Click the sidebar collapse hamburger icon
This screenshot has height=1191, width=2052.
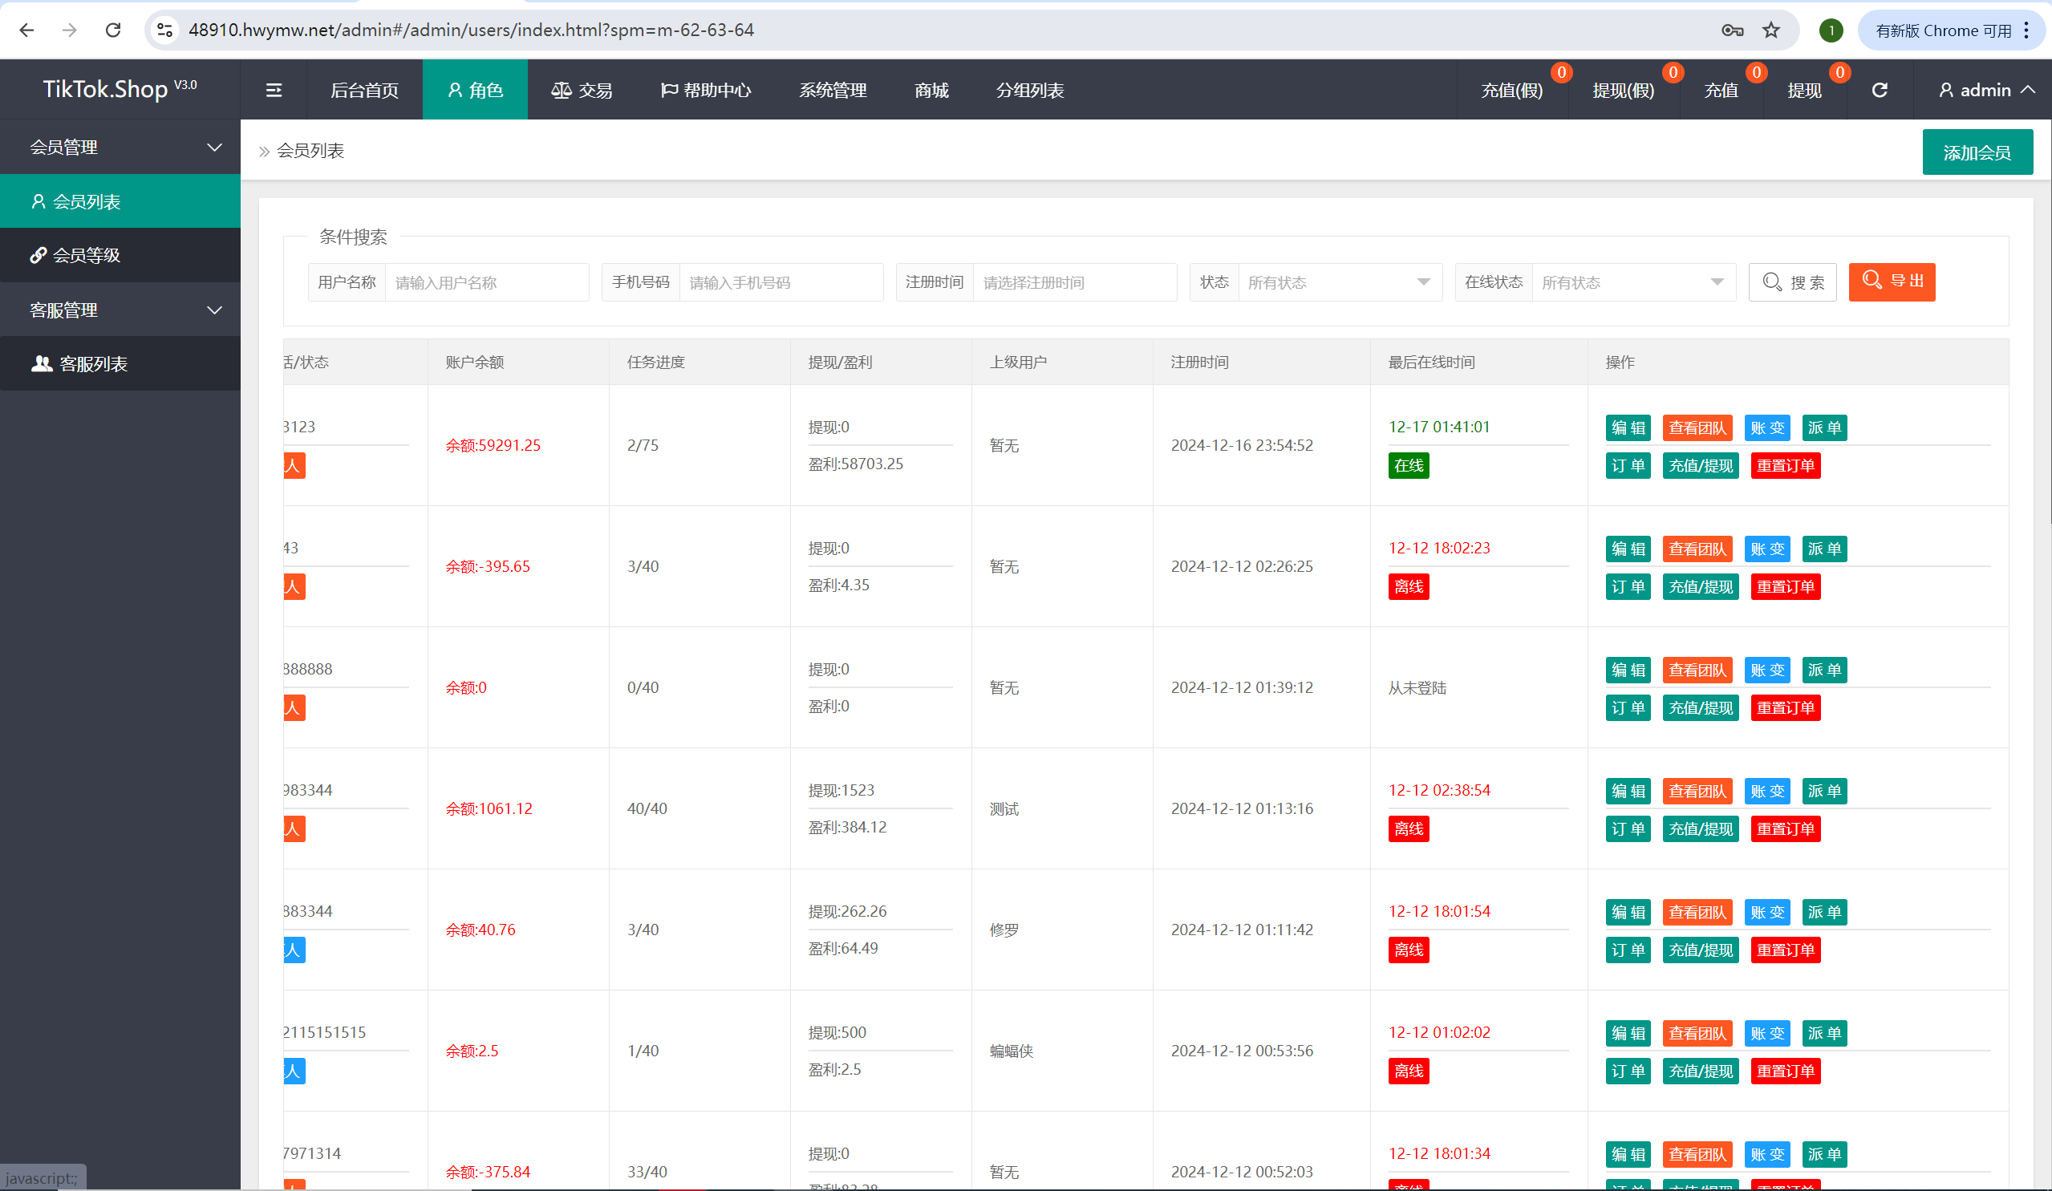[274, 91]
